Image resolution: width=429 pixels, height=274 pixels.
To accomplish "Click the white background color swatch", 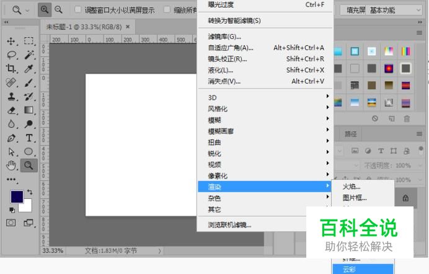I will pyautogui.click(x=27, y=208).
